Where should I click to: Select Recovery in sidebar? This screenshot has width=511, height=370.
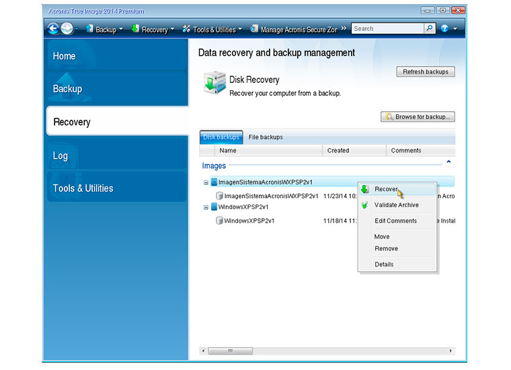click(x=117, y=121)
